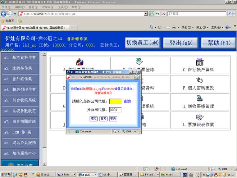Expand the 頁面(P) dropdown in command bar
This screenshot has width=237, height=178.
point(186,27)
